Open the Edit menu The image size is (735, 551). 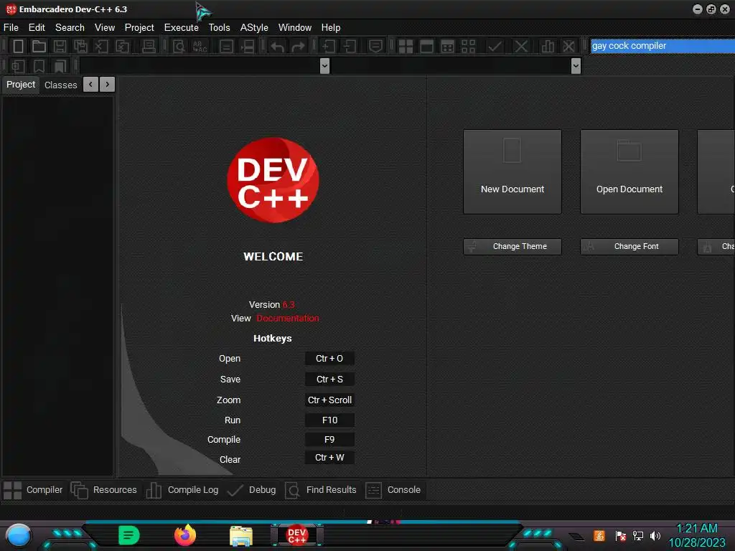pos(37,28)
